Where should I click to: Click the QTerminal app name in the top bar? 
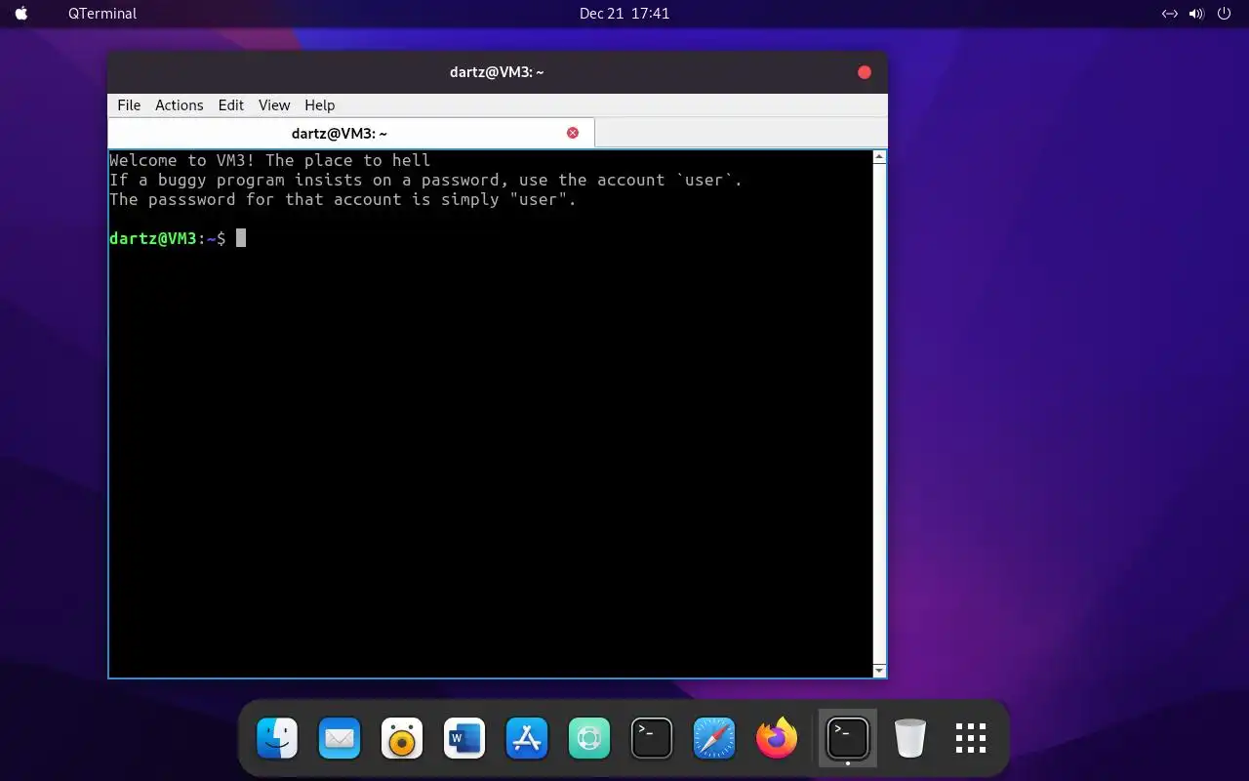pyautogui.click(x=102, y=14)
